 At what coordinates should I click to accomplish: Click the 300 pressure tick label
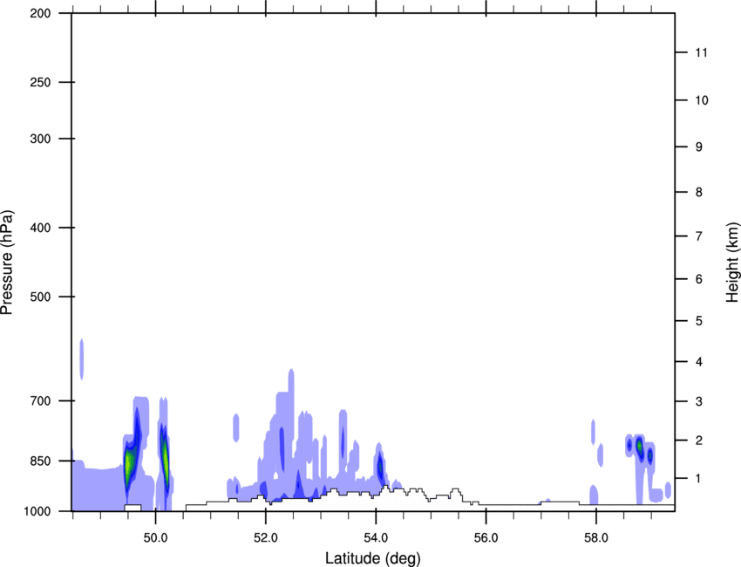click(x=40, y=139)
